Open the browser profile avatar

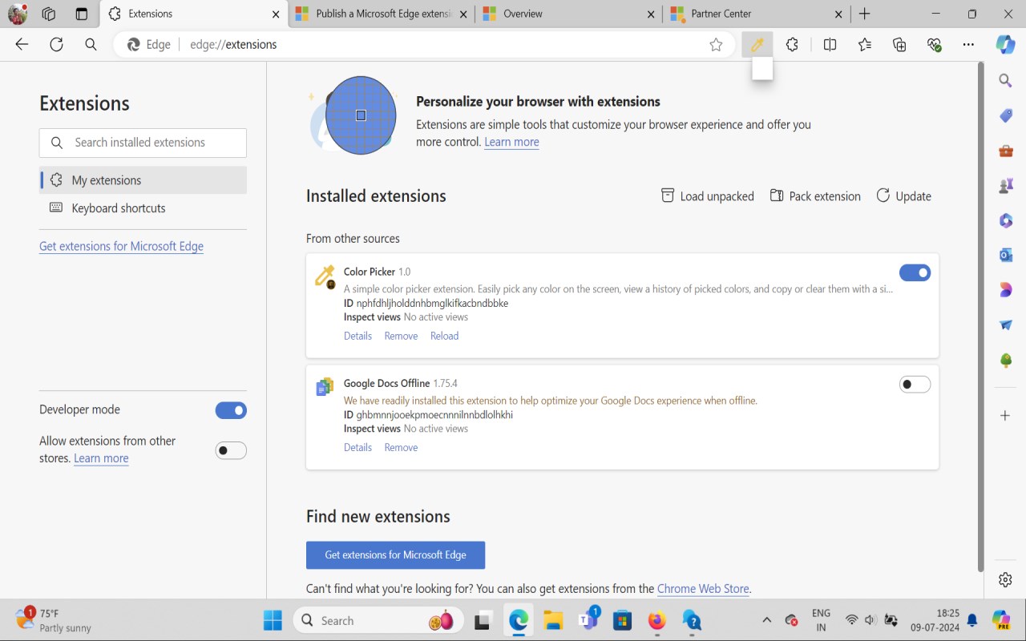(x=18, y=14)
